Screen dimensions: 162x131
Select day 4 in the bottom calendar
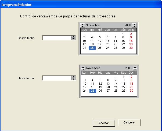(x=92, y=80)
